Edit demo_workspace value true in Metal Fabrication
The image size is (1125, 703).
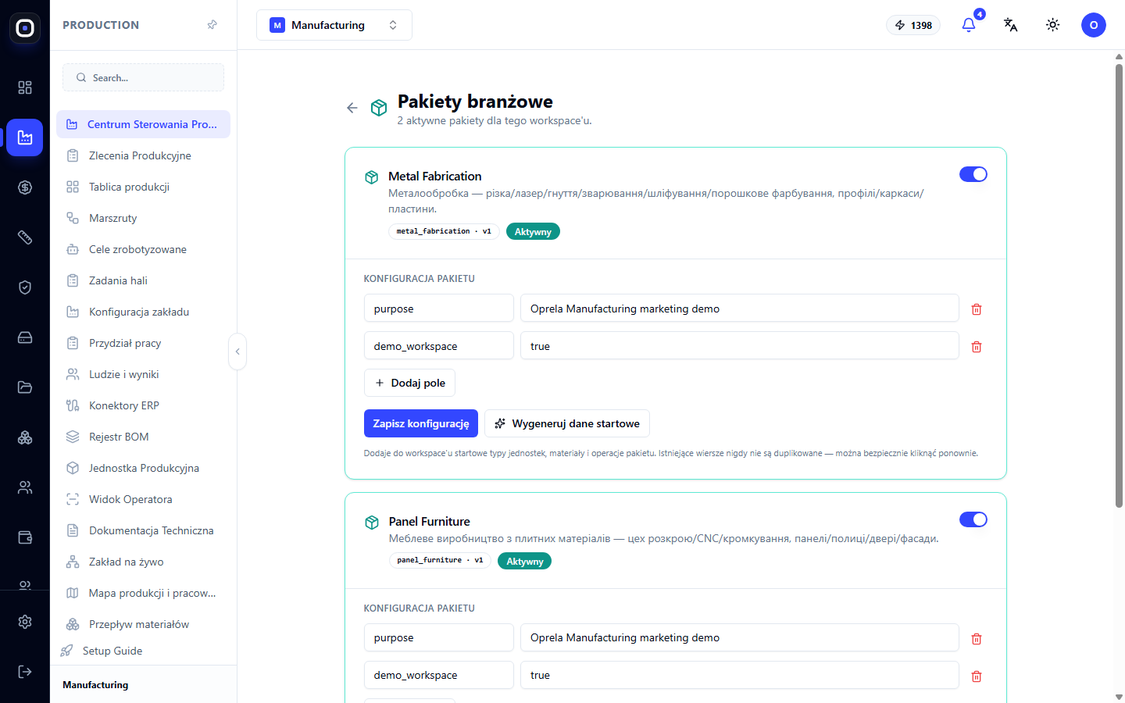(740, 346)
